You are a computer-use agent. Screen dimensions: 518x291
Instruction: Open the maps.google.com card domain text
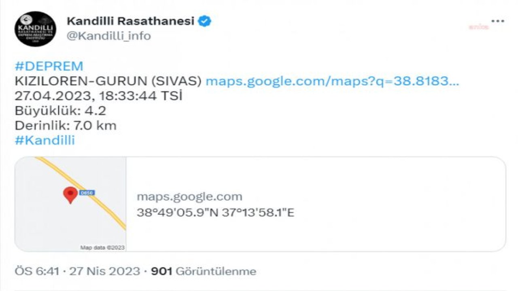189,197
